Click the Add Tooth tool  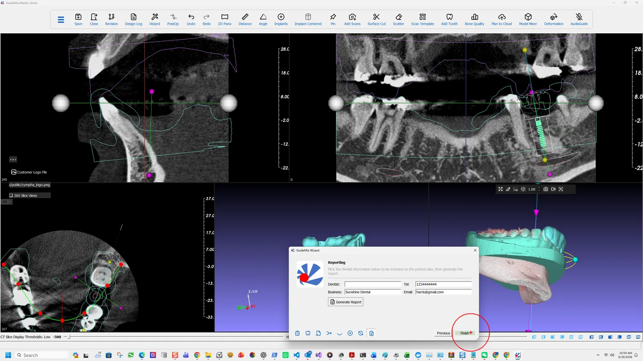pyautogui.click(x=449, y=19)
